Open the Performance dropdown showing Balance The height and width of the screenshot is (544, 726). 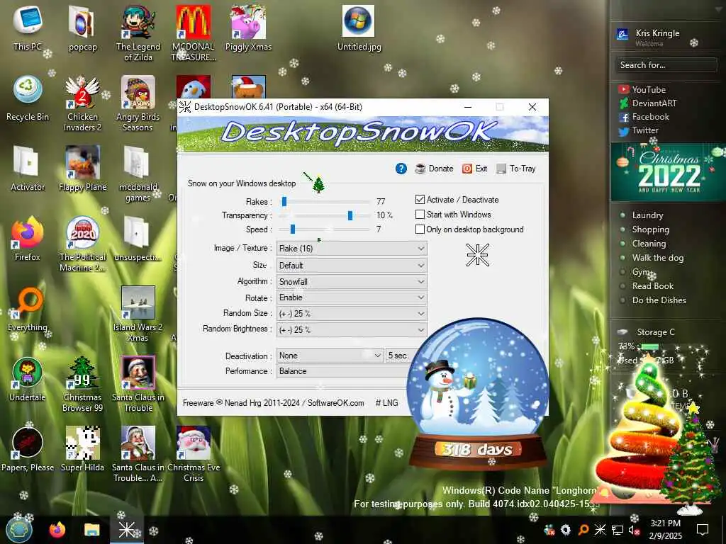[342, 371]
